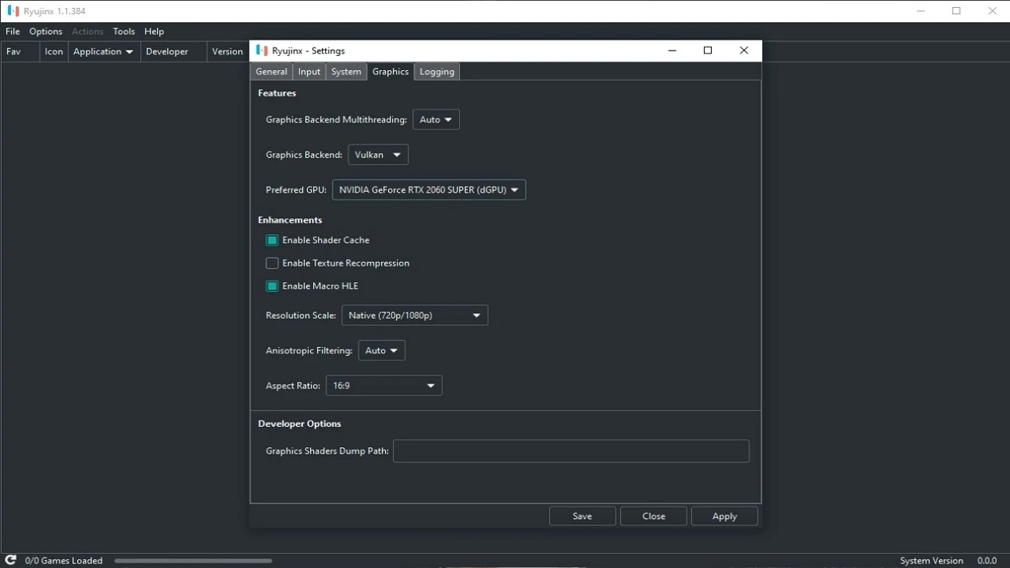1010x568 pixels.
Task: Click the Developer column header
Action: pyautogui.click(x=173, y=51)
